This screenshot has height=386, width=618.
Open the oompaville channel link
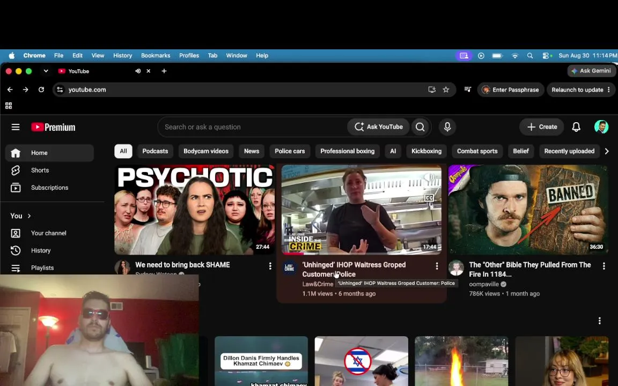[484, 284]
